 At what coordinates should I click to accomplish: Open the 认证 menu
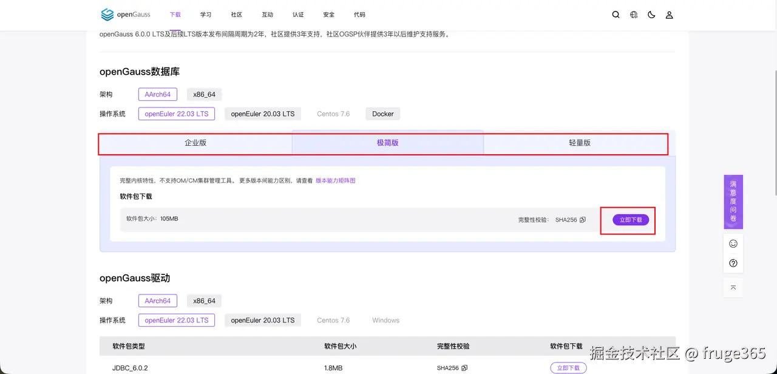(298, 15)
